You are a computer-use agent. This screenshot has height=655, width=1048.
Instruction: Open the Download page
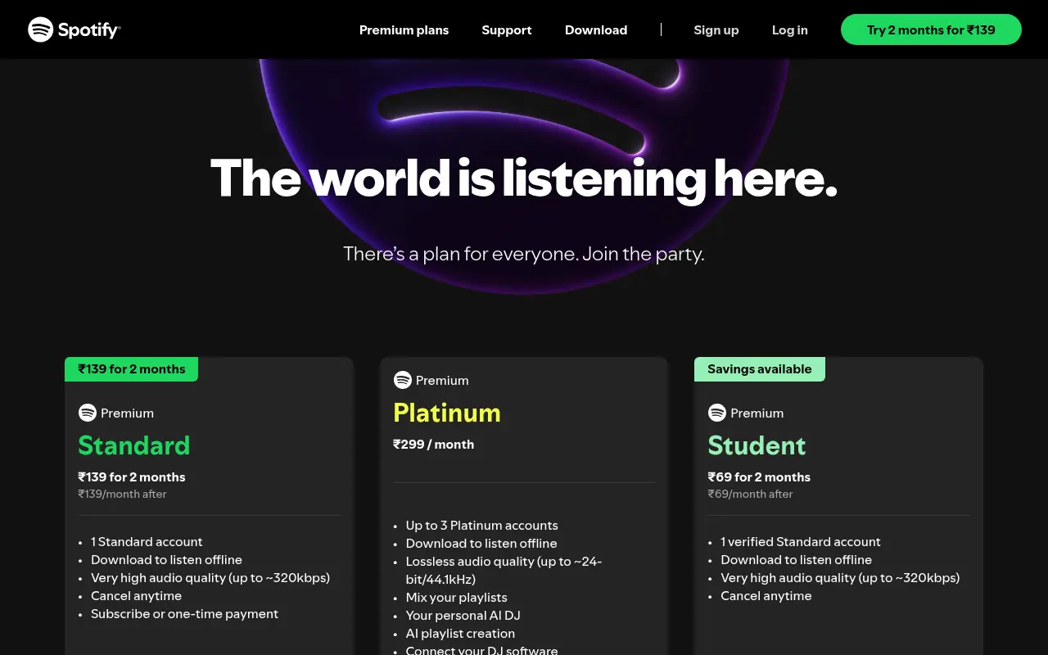point(596,29)
